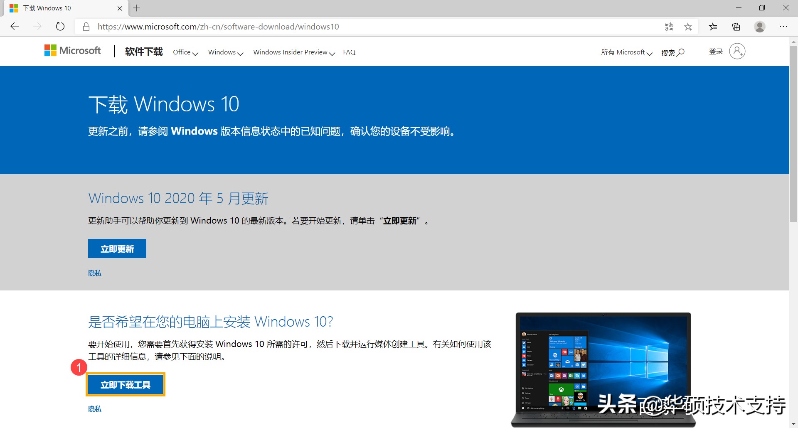Click the browser profile avatar icon

pos(760,26)
